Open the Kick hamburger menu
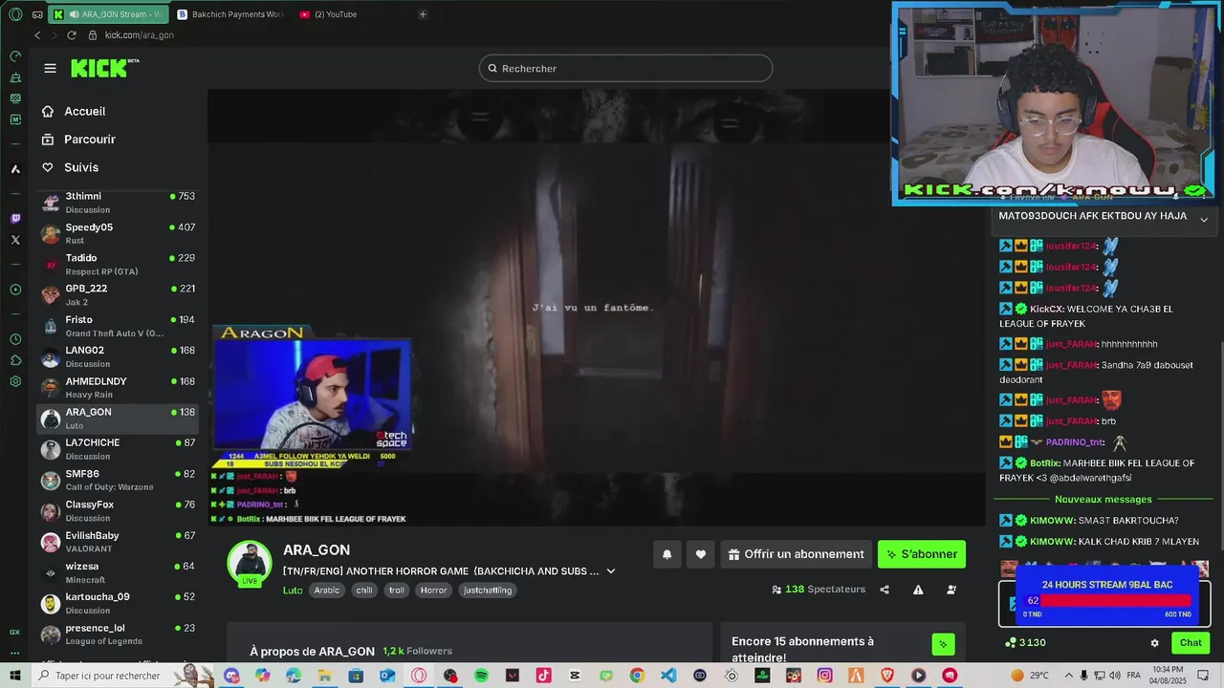1224x688 pixels. [50, 68]
